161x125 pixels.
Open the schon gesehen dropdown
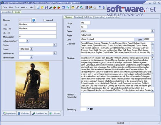tap(27, 41)
